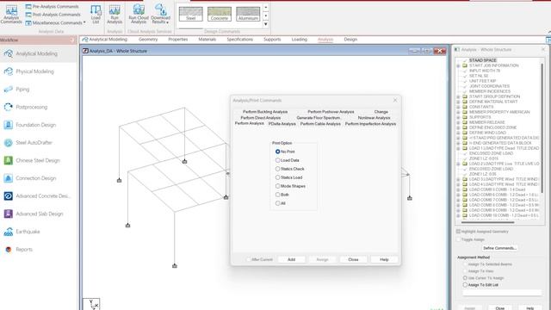Viewport: 551px width, 310px height.
Task: Open Pre-Analysis Commands
Action: point(52,7)
